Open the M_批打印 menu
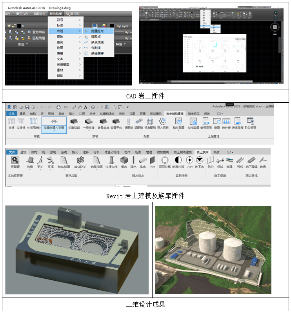291x314 pixels. (73, 14)
